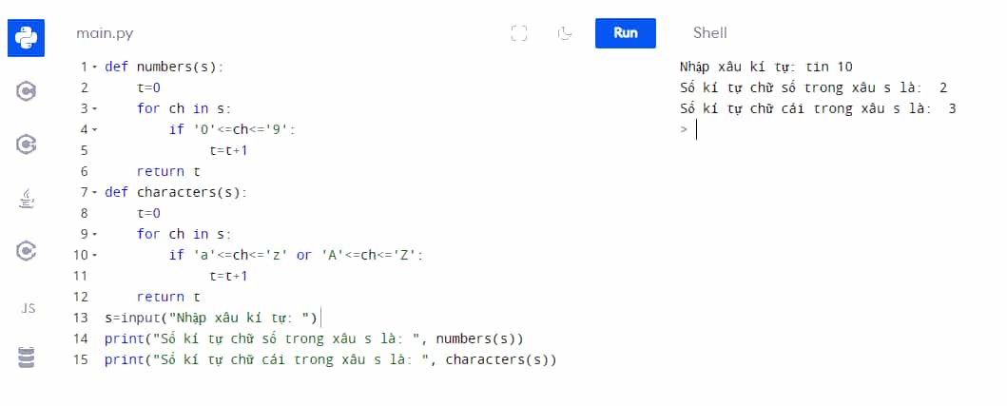This screenshot has height=406, width=1007.
Task: Collapse the for loop at line 9
Action: coord(94,234)
